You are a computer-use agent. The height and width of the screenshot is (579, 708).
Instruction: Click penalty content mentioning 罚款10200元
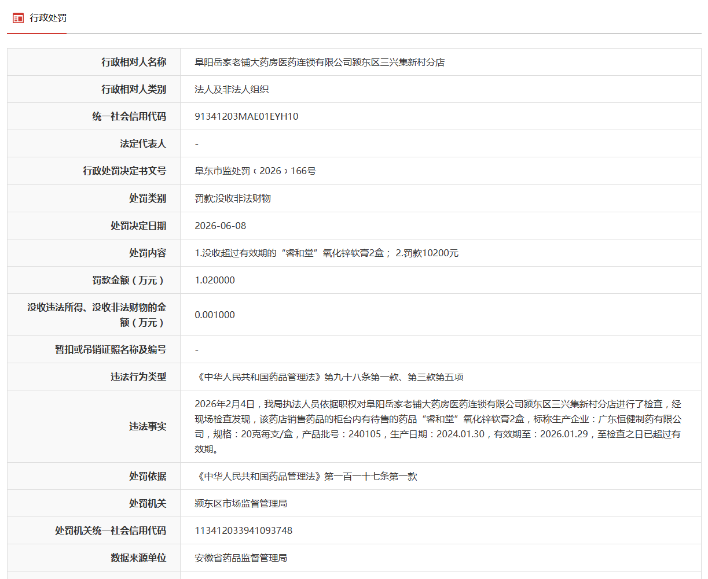coord(327,253)
